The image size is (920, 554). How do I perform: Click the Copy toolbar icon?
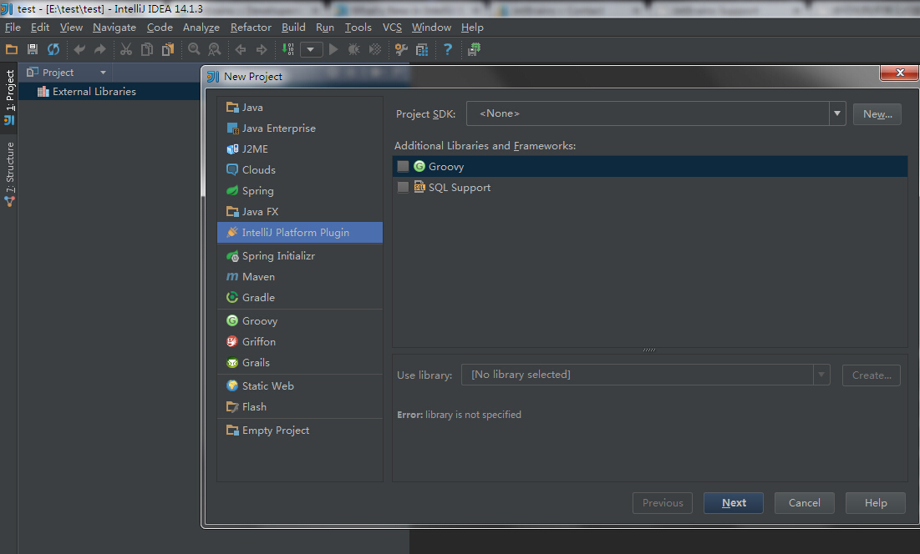point(147,50)
